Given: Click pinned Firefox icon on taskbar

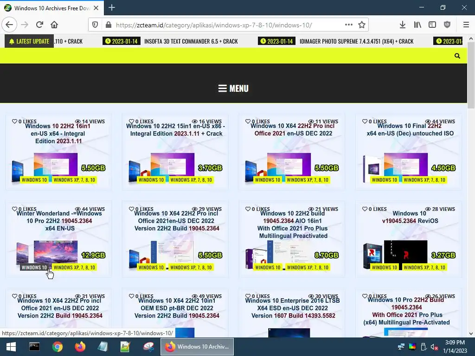Looking at the screenshot, I should 80,347.
